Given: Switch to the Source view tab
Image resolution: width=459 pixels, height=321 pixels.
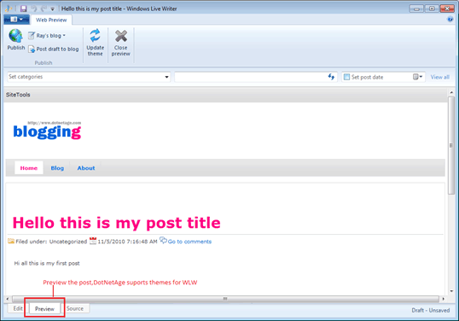Looking at the screenshot, I should tap(75, 308).
